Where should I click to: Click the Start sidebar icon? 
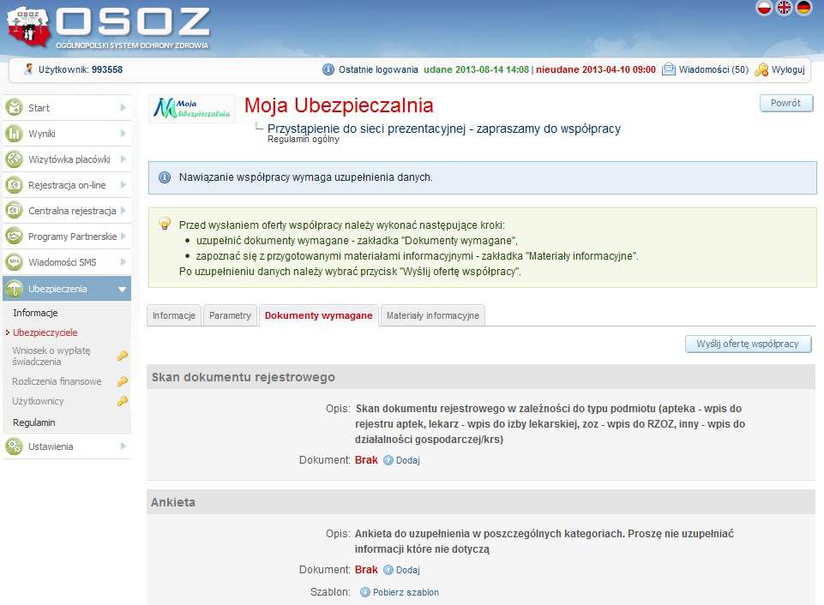[15, 108]
